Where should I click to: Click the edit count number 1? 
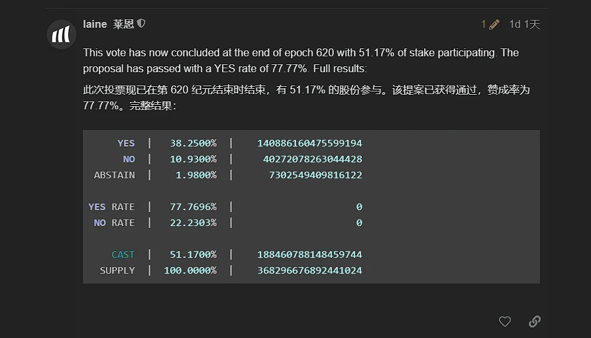[x=484, y=25]
